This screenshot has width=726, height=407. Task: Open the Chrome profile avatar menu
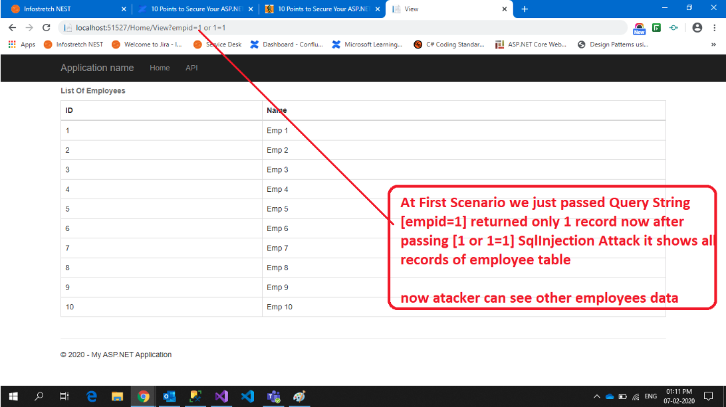click(x=697, y=27)
